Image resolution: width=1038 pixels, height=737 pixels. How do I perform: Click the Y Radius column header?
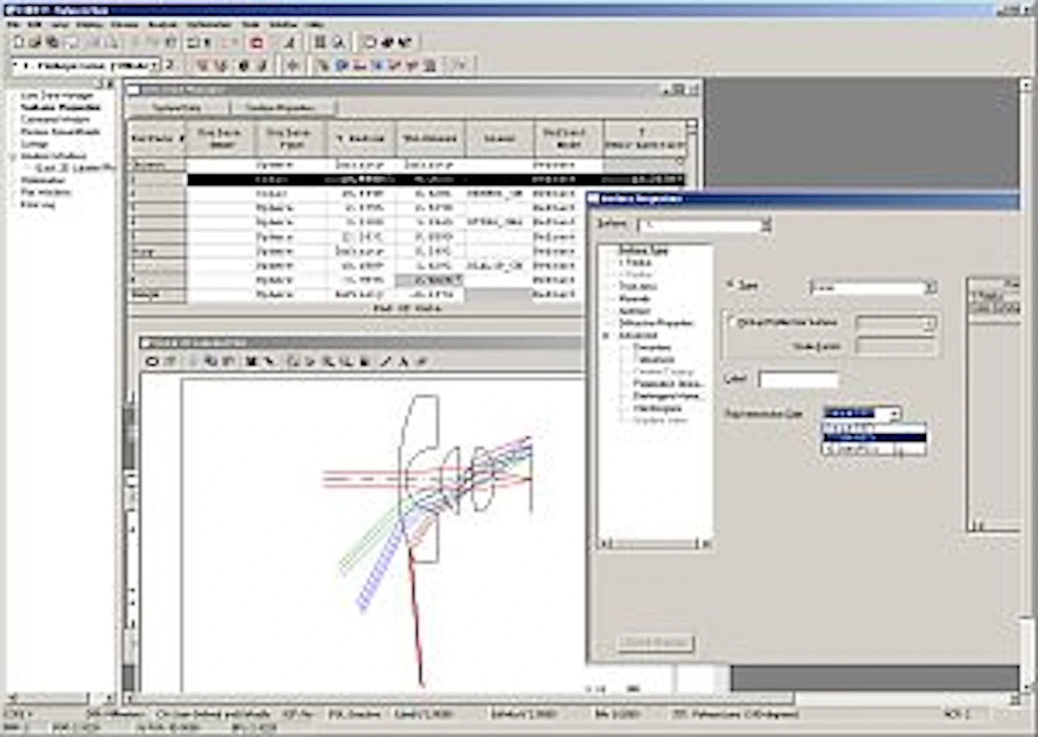tap(361, 138)
